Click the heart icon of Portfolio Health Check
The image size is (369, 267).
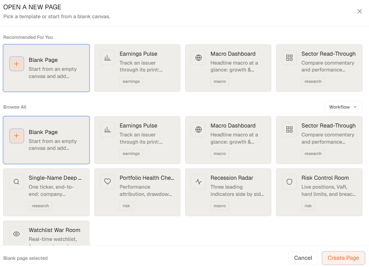coord(107,181)
